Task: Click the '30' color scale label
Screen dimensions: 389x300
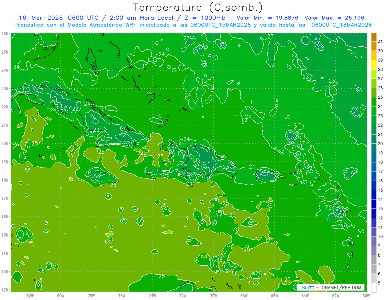Action: click(380, 51)
